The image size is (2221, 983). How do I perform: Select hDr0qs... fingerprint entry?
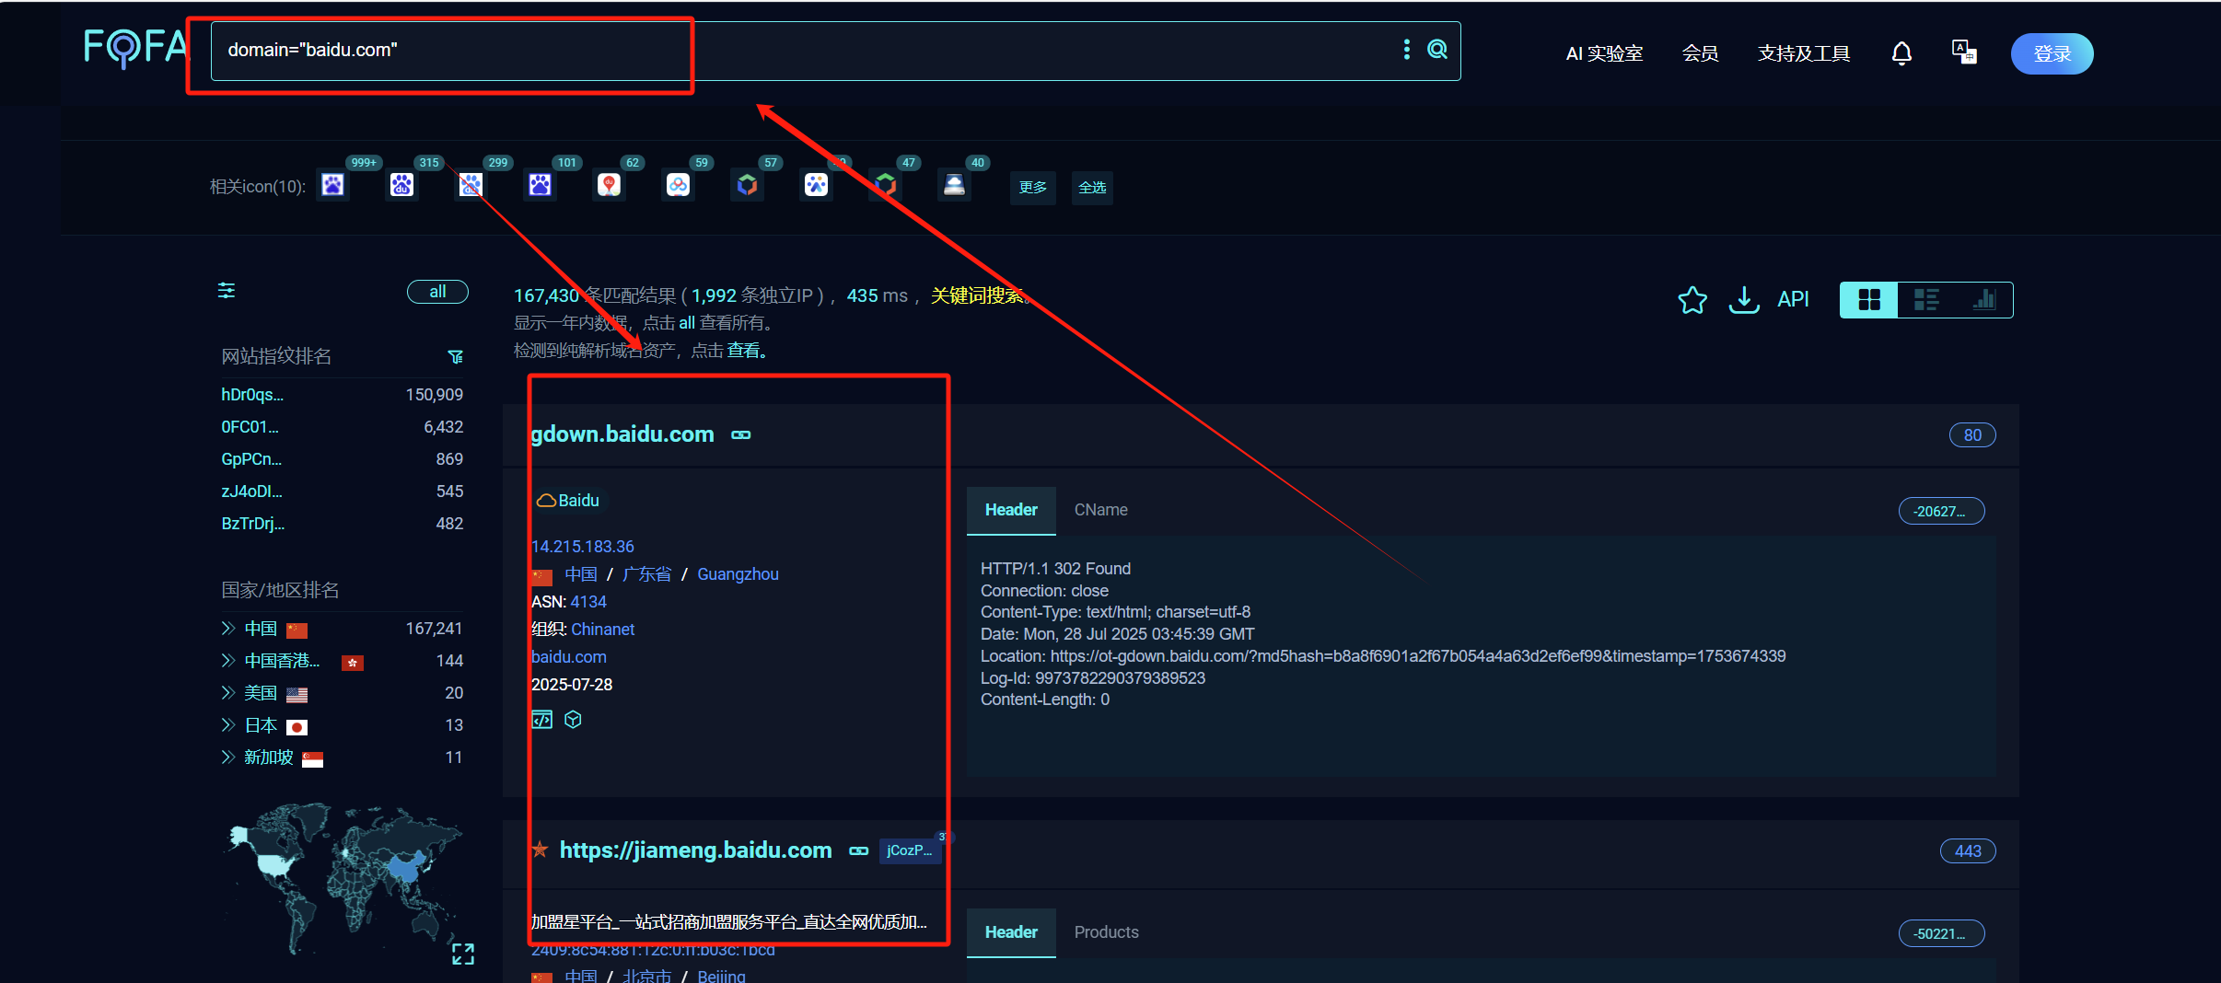click(252, 395)
